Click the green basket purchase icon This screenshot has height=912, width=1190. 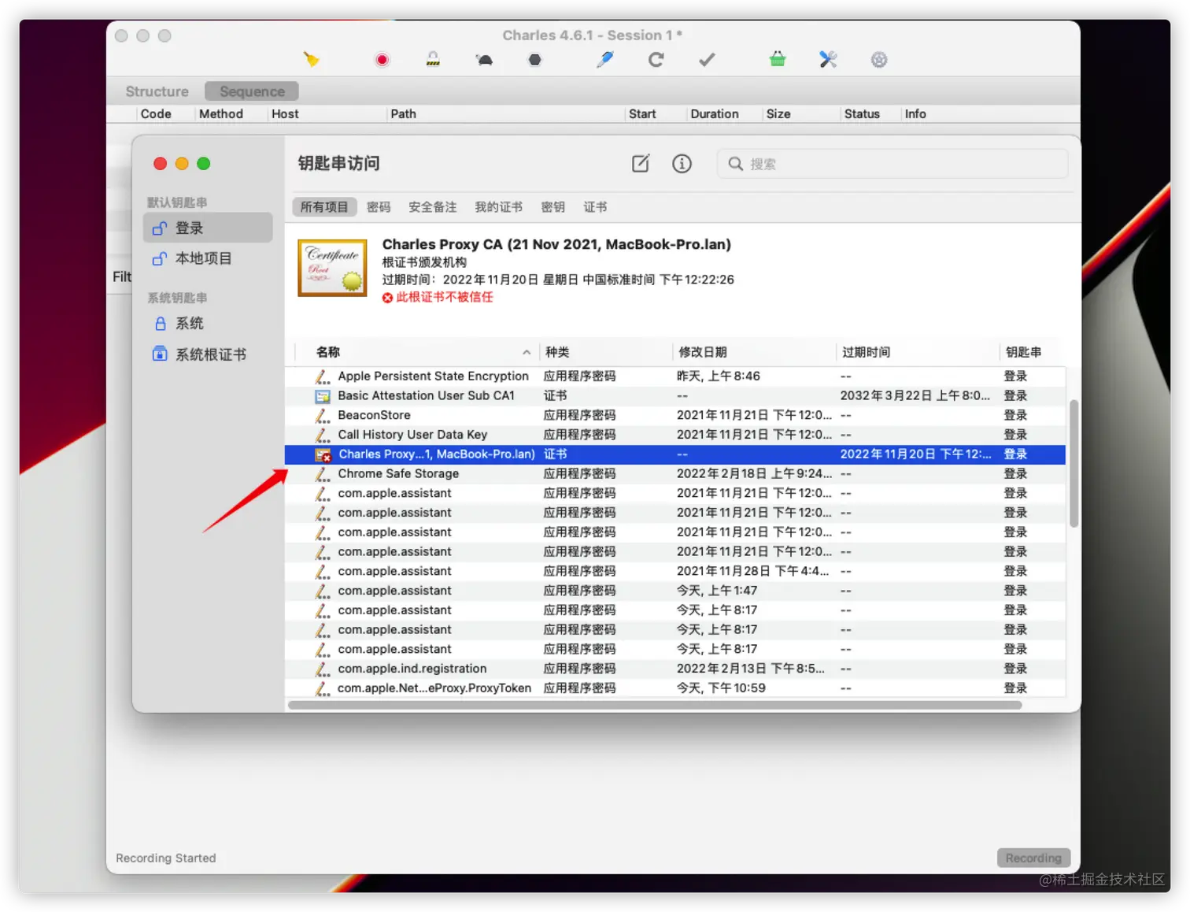pos(778,60)
